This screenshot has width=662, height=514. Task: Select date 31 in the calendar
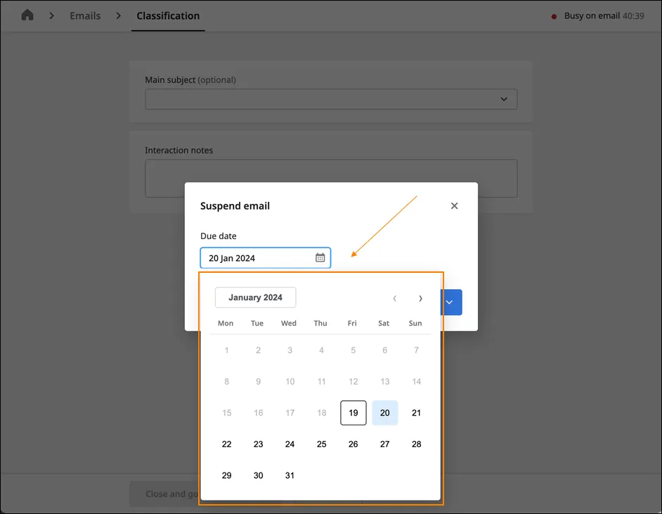[x=290, y=475]
